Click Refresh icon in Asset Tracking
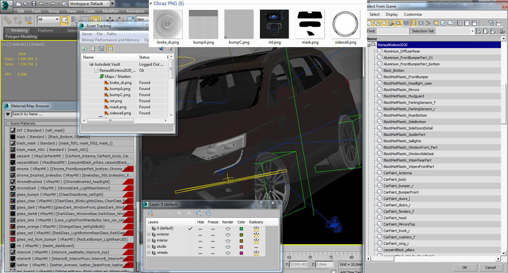508x273 pixels. (x=85, y=49)
